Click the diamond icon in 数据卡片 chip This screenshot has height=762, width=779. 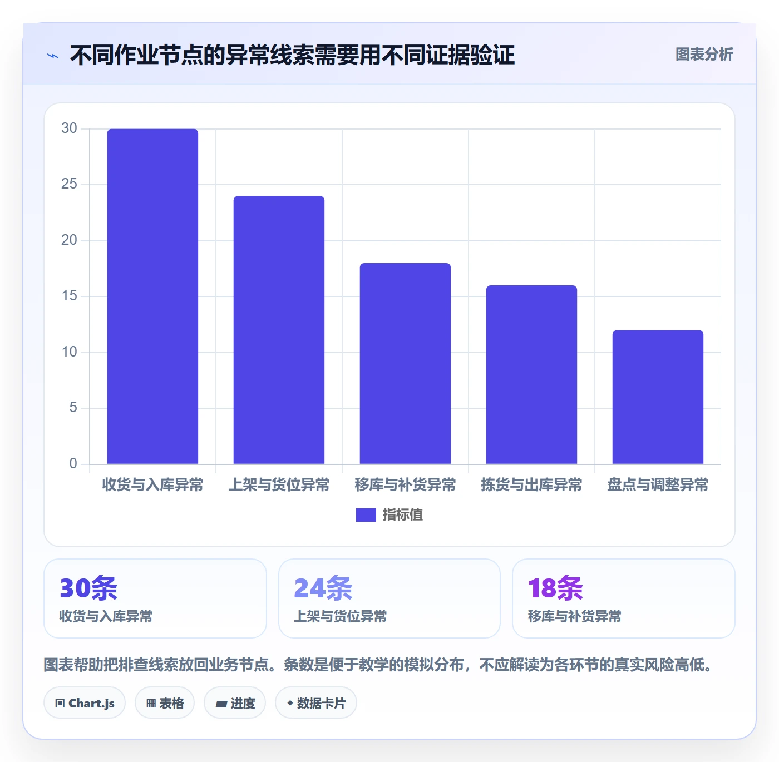pos(290,703)
